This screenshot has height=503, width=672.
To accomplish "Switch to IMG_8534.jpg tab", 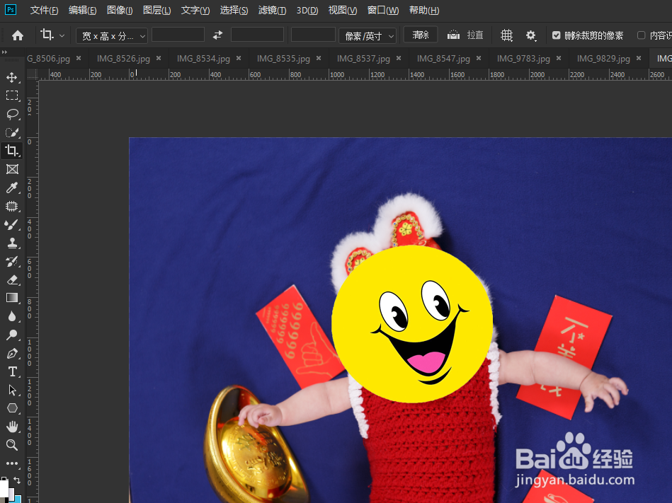I will [203, 59].
